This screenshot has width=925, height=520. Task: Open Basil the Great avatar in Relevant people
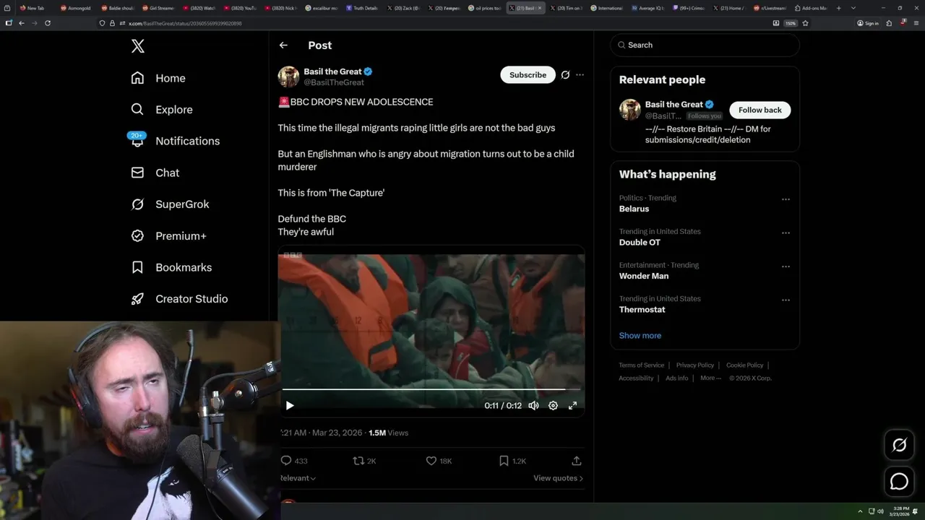click(630, 110)
